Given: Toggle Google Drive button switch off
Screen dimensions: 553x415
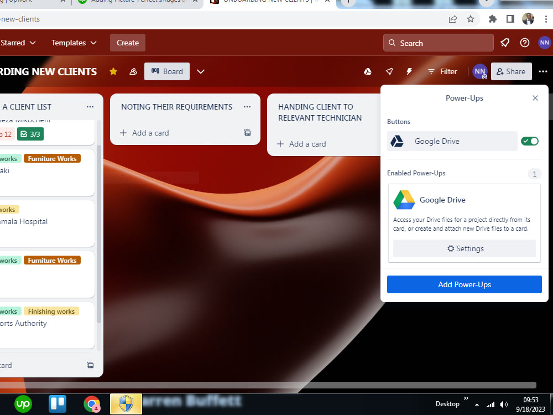Looking at the screenshot, I should (x=530, y=141).
